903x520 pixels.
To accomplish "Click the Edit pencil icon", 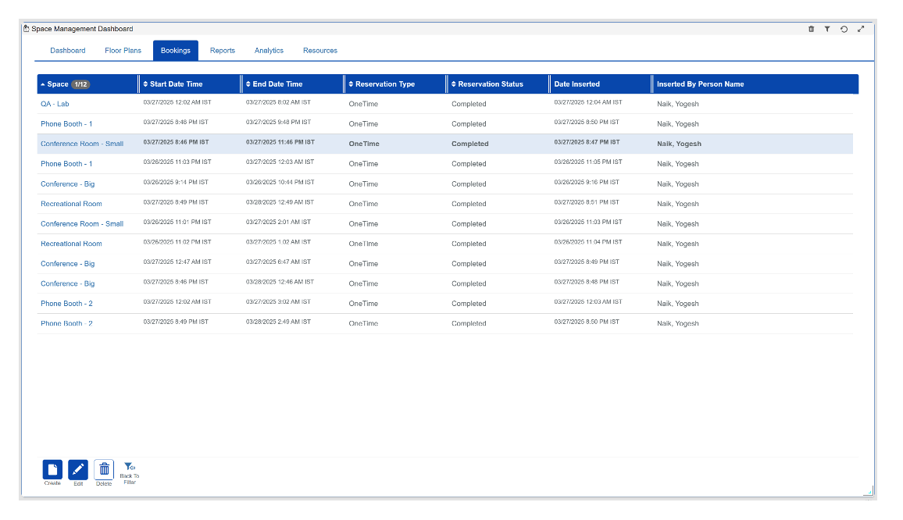I will 78,469.
